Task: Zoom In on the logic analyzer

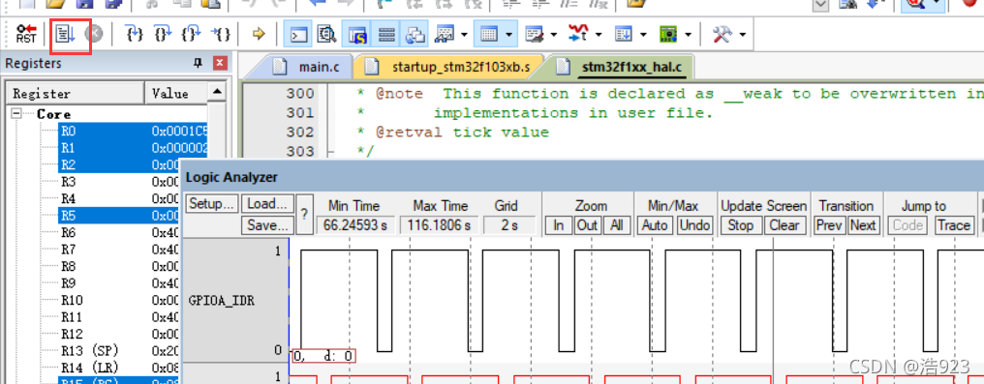Action: point(559,225)
